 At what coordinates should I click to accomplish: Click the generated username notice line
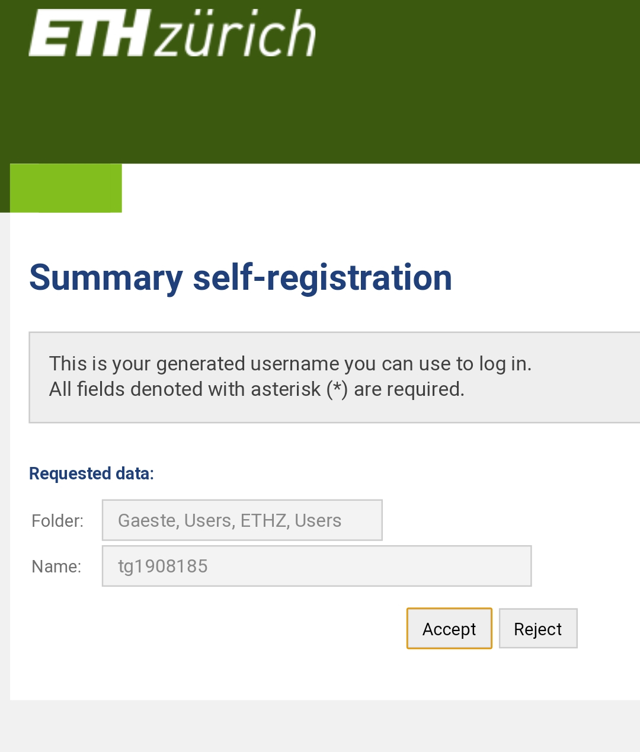point(290,363)
